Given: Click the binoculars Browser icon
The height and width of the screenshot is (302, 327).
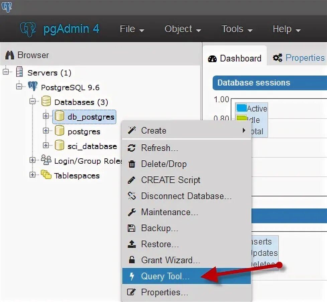Looking at the screenshot, I should [10, 55].
